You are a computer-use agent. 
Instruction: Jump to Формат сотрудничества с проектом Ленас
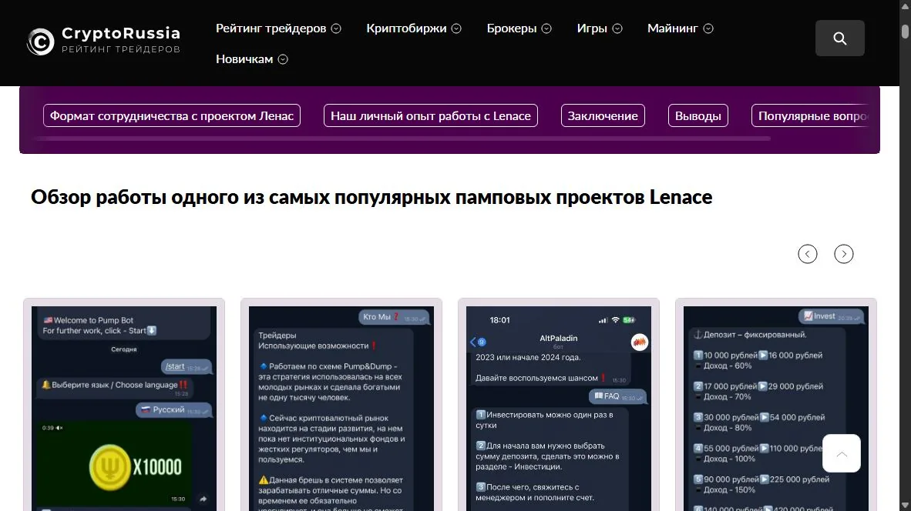171,115
